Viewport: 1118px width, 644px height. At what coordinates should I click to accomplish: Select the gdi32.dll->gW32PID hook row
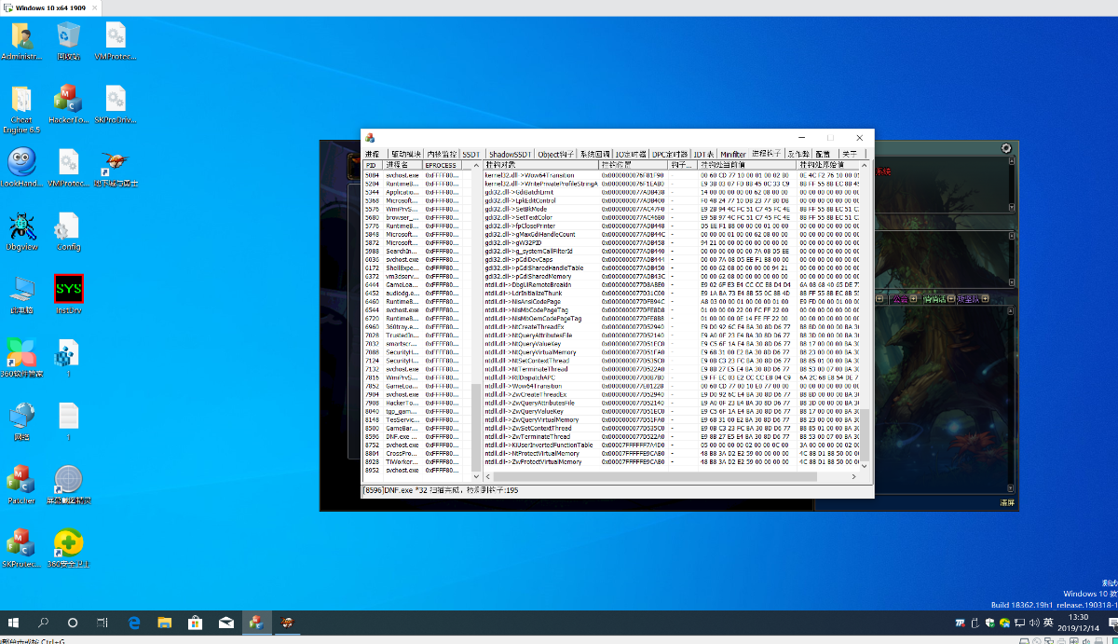coord(669,242)
